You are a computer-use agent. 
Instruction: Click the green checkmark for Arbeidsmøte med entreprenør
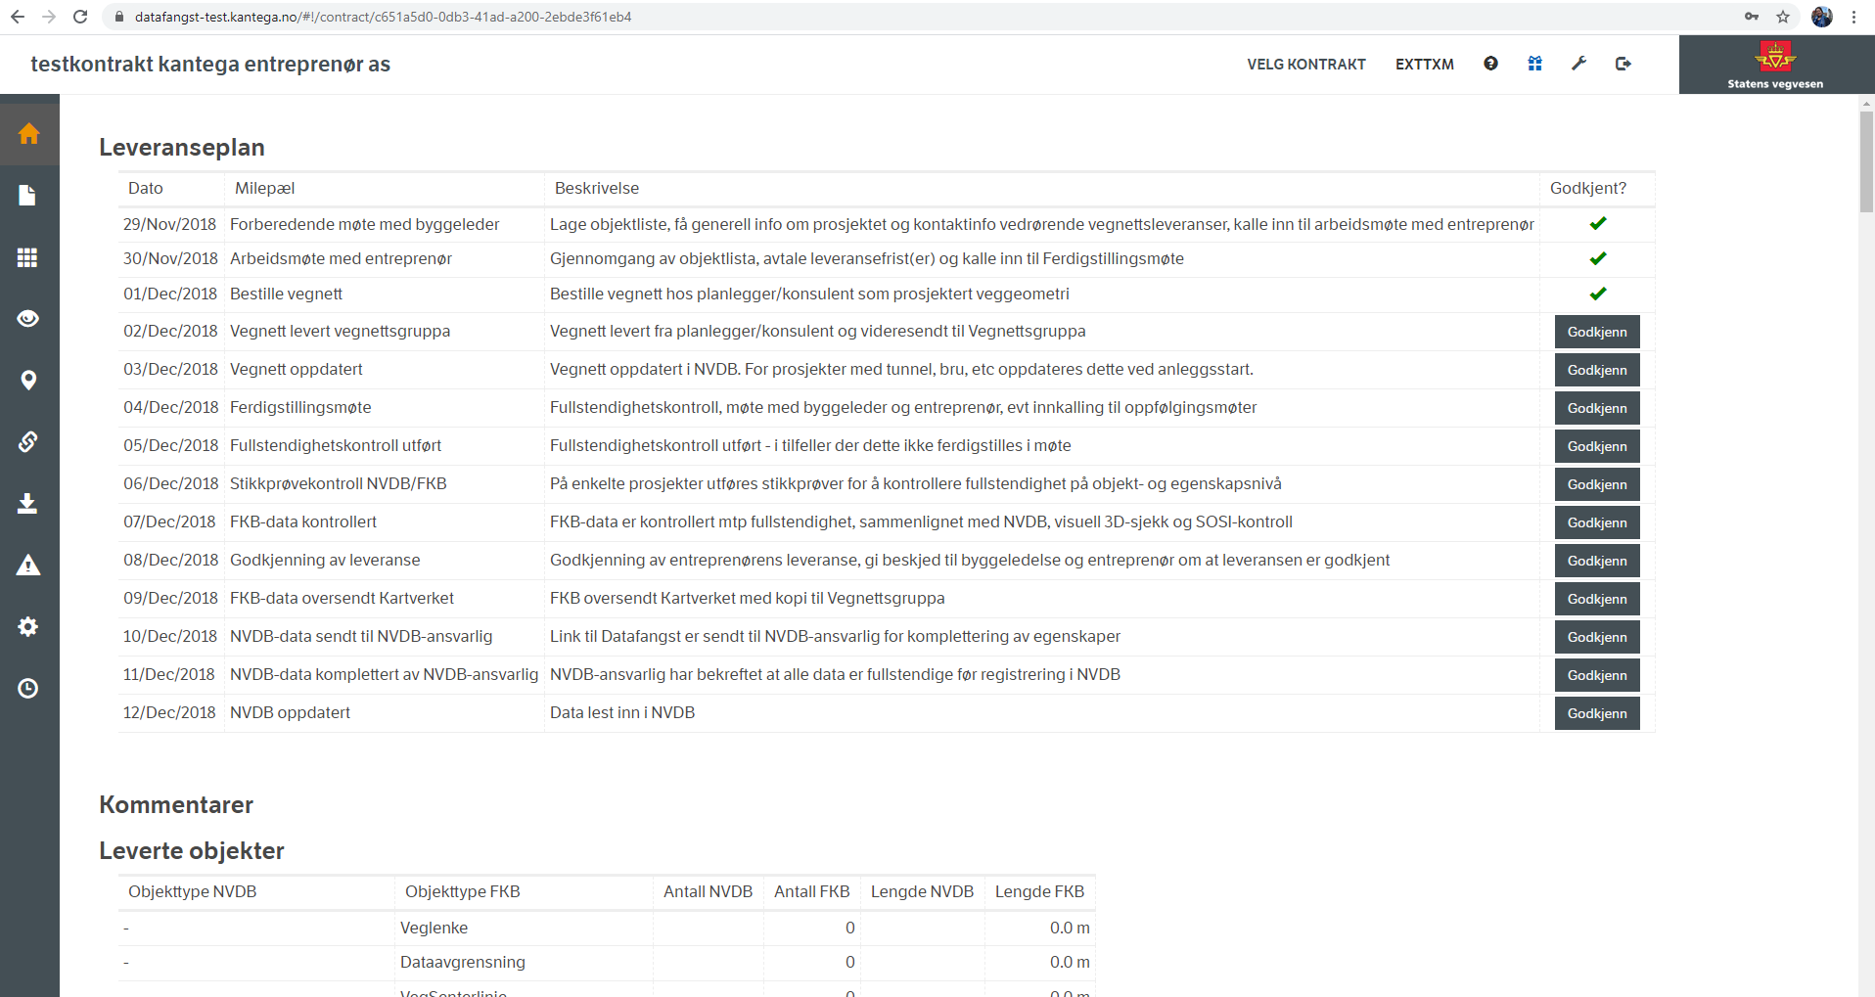pos(1598,259)
